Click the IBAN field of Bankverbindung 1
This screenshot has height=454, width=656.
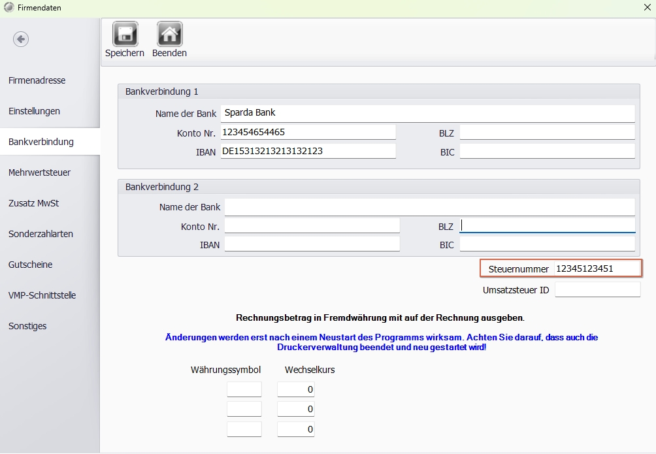[x=308, y=152]
